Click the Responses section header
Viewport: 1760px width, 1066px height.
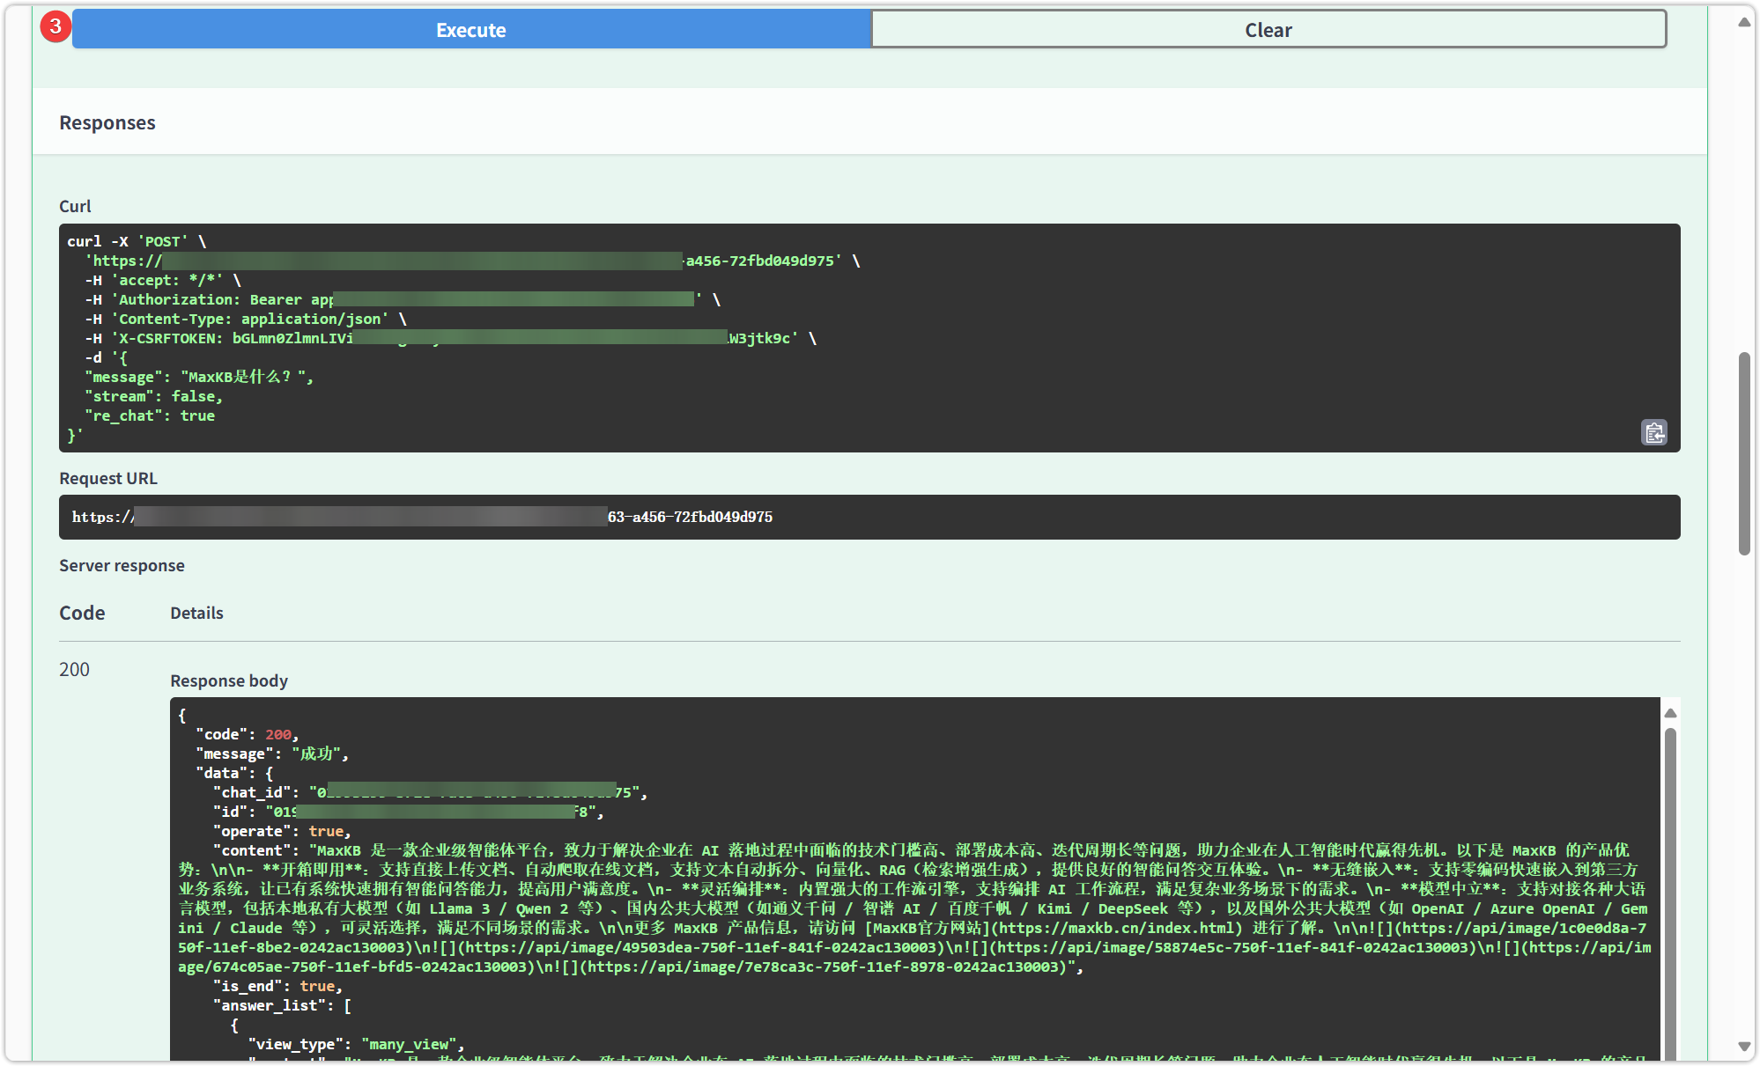coord(107,123)
